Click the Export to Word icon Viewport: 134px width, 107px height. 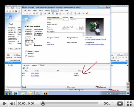(53, 13)
